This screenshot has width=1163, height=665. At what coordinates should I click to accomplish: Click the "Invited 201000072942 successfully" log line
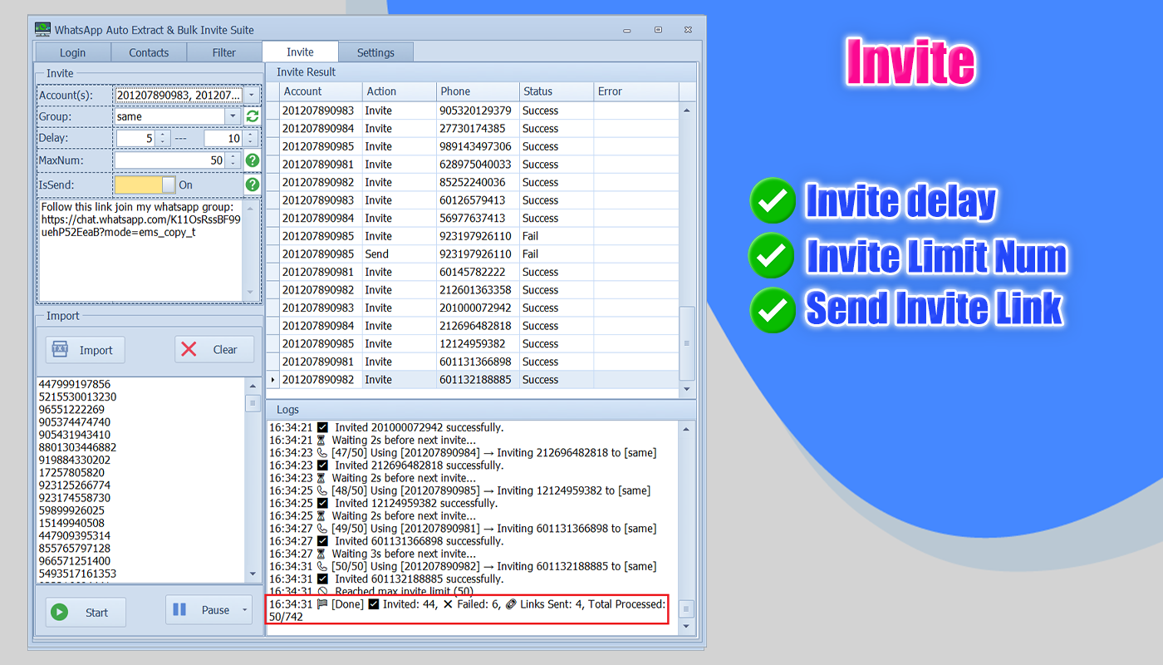[x=386, y=427]
